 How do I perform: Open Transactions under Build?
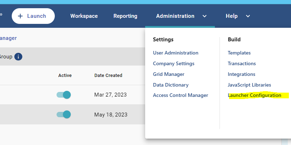click(x=242, y=63)
